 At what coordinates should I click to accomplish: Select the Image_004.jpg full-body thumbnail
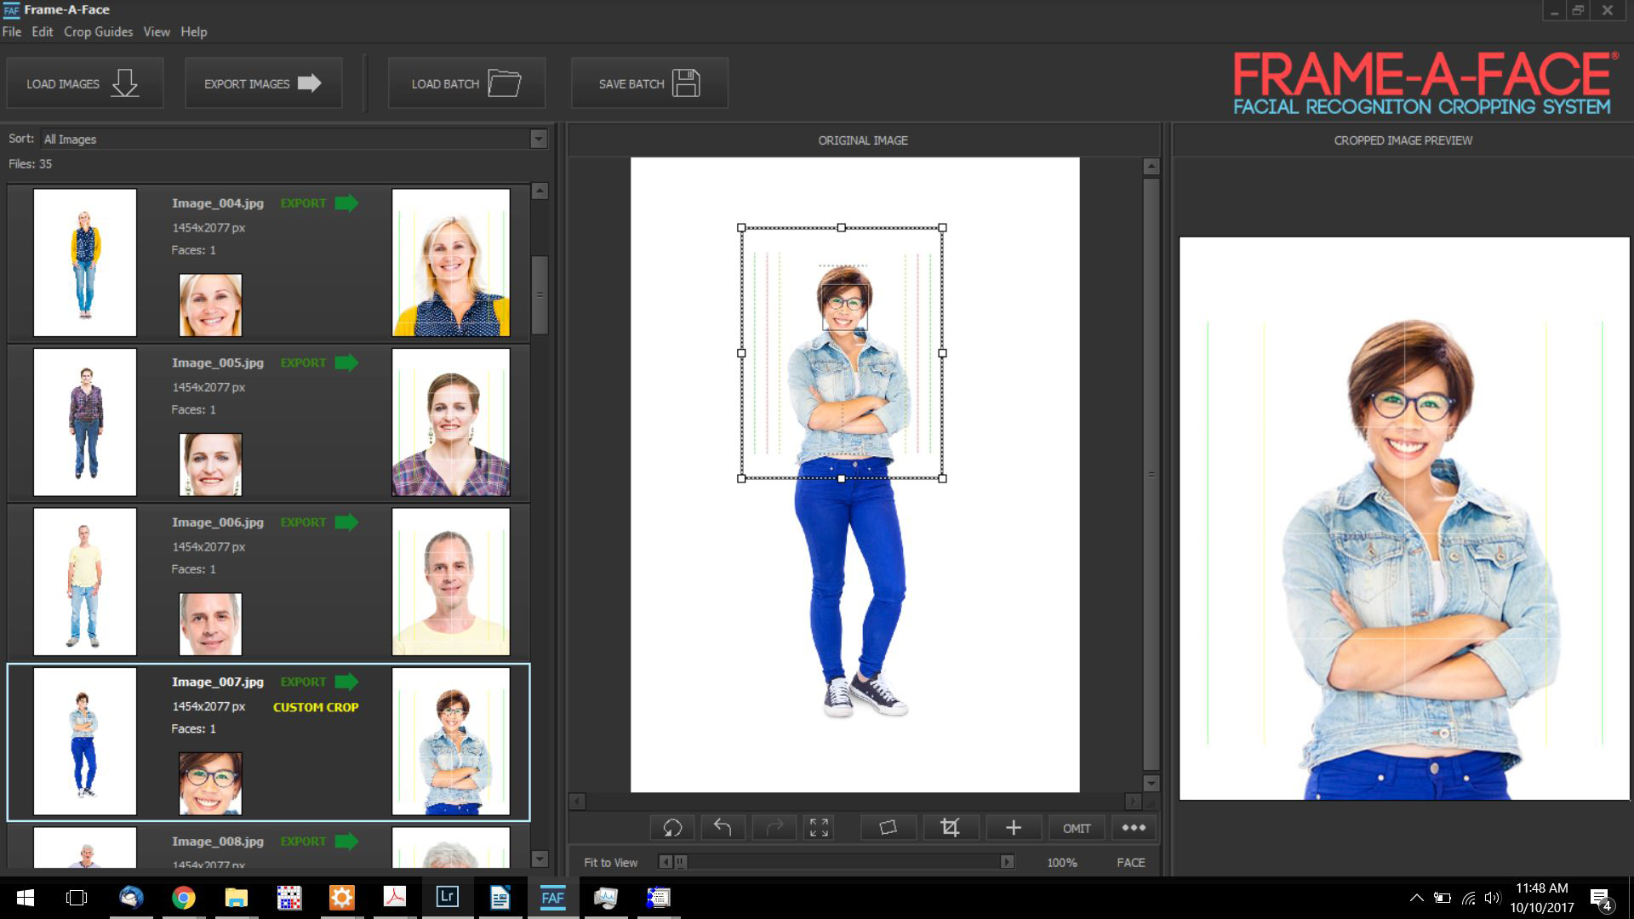85,262
